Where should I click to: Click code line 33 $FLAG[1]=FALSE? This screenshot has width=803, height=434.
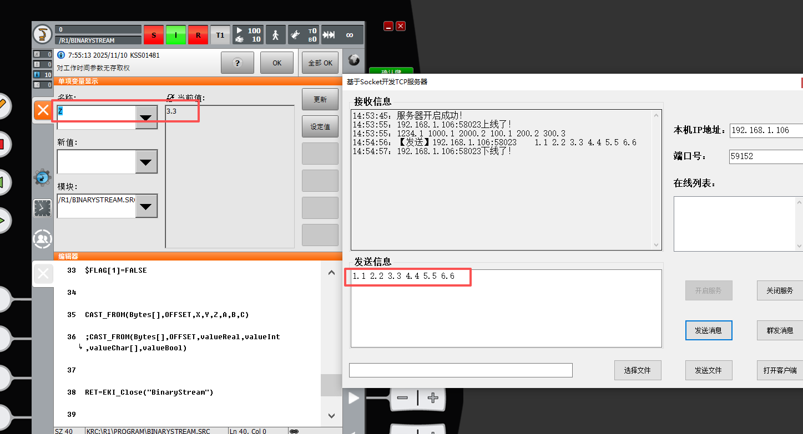(x=115, y=270)
